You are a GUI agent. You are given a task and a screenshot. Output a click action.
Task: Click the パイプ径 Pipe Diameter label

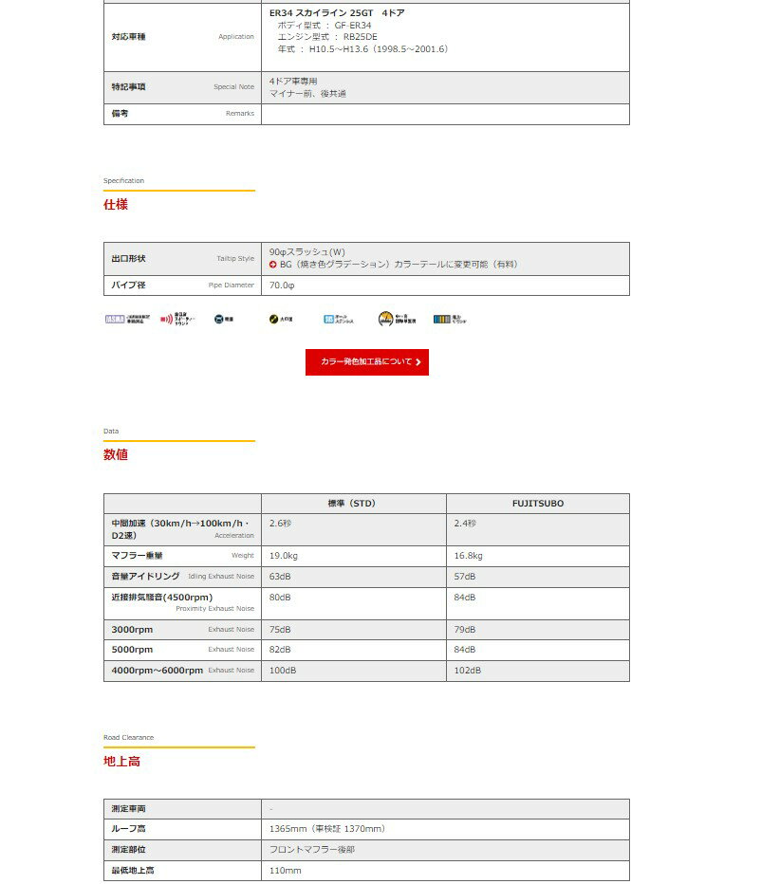tap(182, 285)
